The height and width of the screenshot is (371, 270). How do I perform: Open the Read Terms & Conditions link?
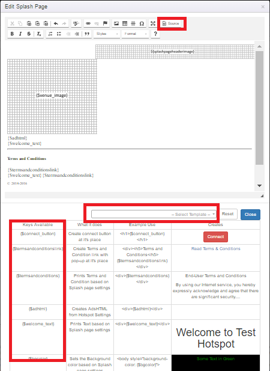pyautogui.click(x=215, y=249)
